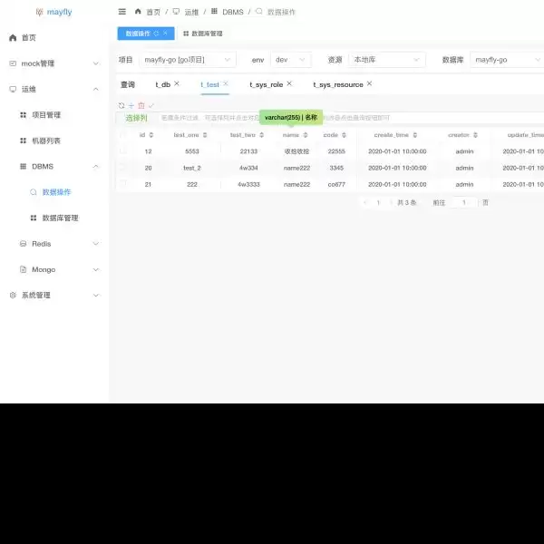Close the t_test table tab
Viewport: 544px width, 544px height.
(226, 83)
